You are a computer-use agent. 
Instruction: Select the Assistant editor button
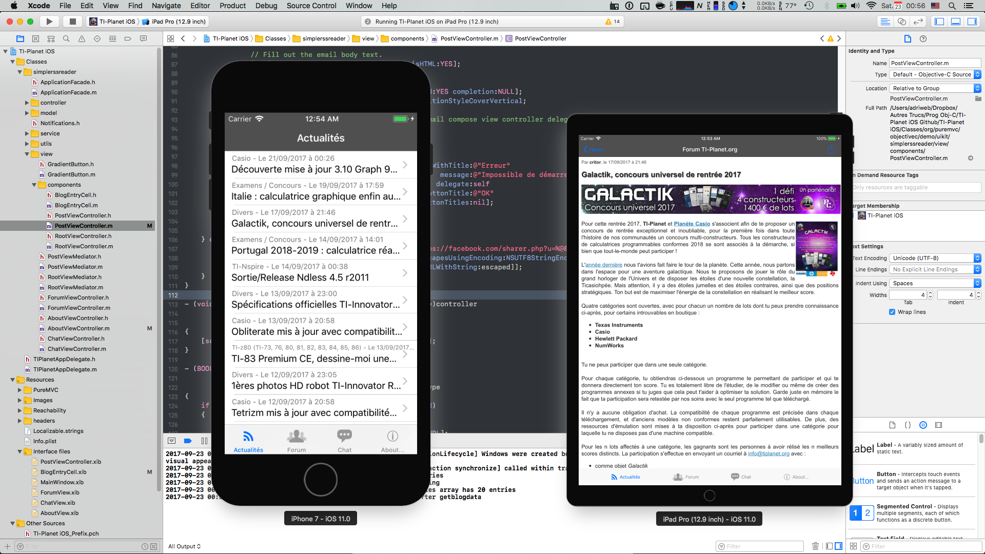pos(901,22)
